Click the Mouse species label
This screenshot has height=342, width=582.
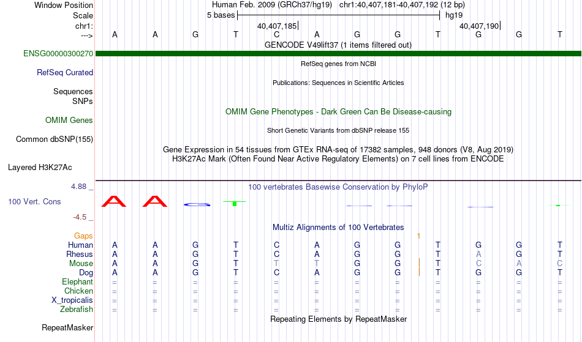point(81,264)
